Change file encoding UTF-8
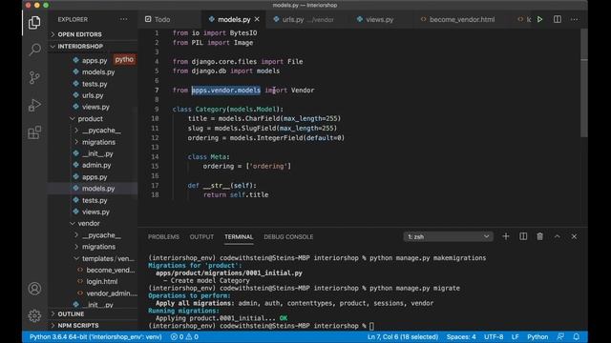Screen dimensions: 611x343 tap(494, 336)
